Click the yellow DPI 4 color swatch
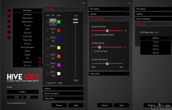Screen dimensions: 172x110 pos(59,48)
